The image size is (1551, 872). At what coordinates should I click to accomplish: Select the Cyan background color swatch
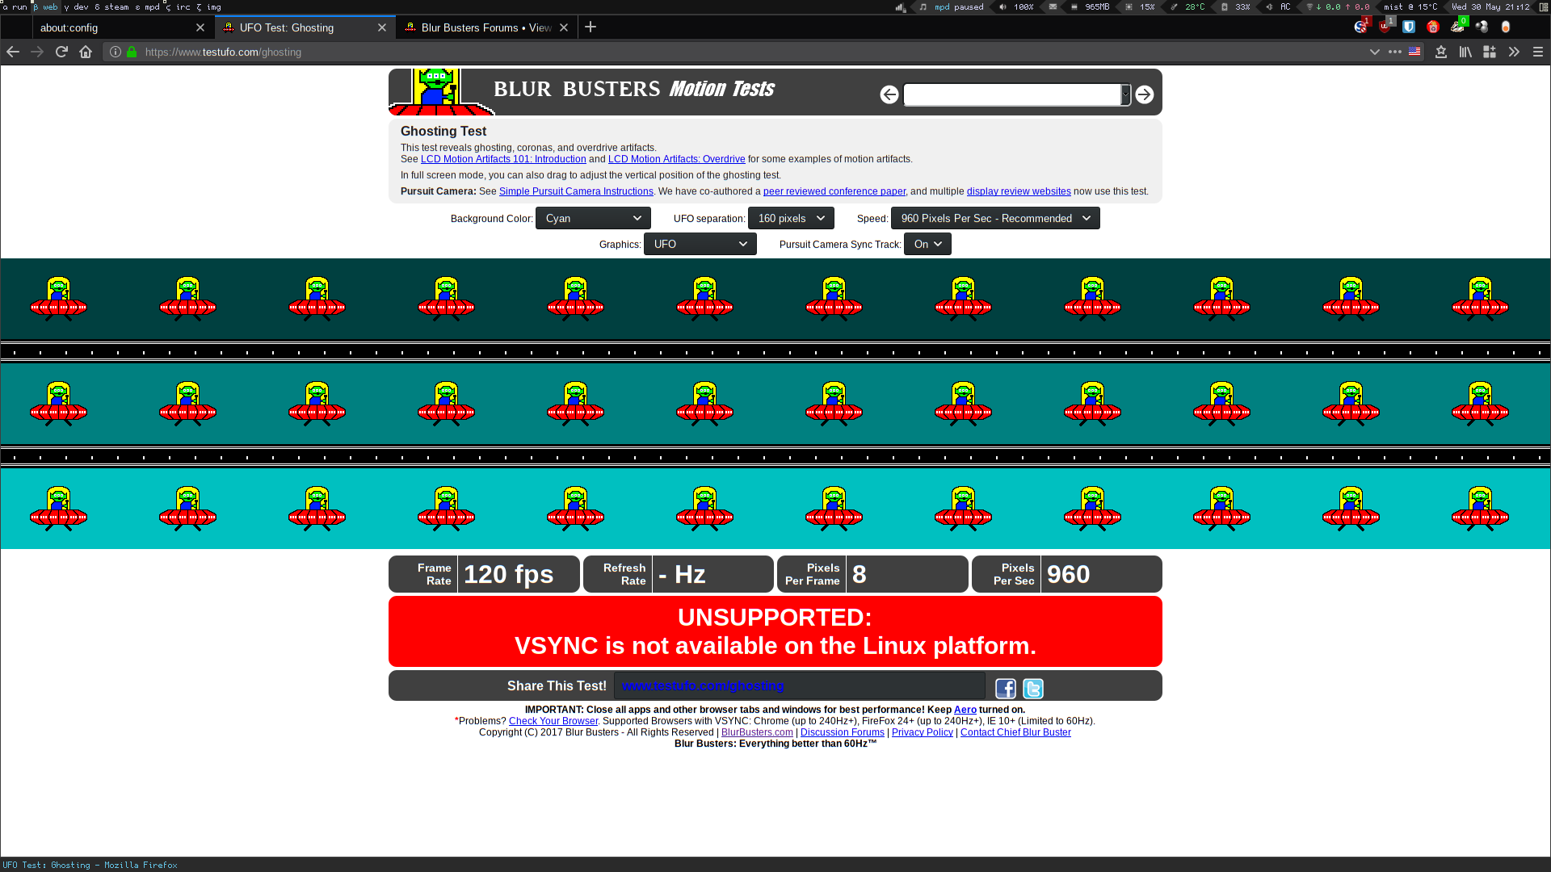(592, 218)
